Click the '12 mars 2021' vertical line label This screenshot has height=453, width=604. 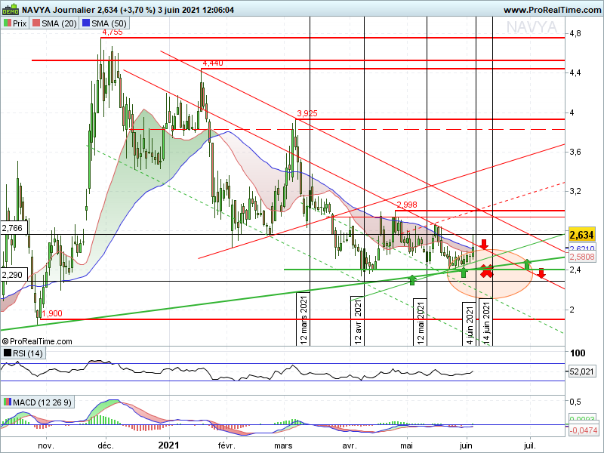[304, 319]
